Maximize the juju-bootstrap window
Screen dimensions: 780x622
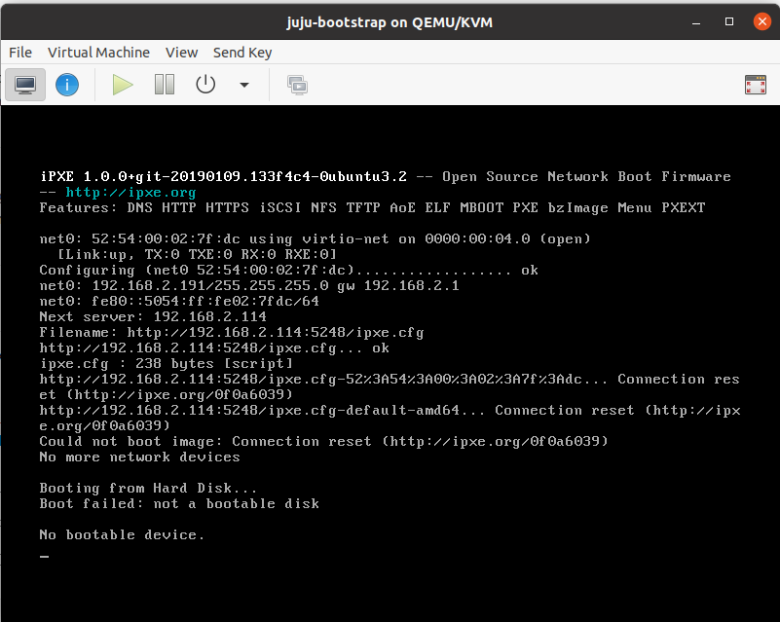pyautogui.click(x=728, y=20)
